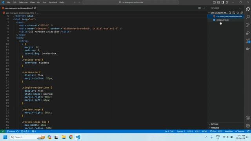Select the css-marquee-testimonial.html editor tab

point(19,8)
